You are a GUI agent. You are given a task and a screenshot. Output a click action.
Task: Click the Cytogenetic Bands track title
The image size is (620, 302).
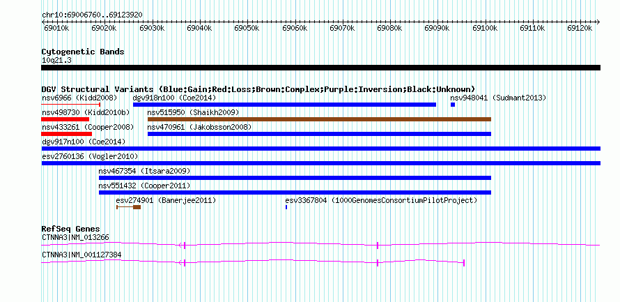(x=83, y=52)
